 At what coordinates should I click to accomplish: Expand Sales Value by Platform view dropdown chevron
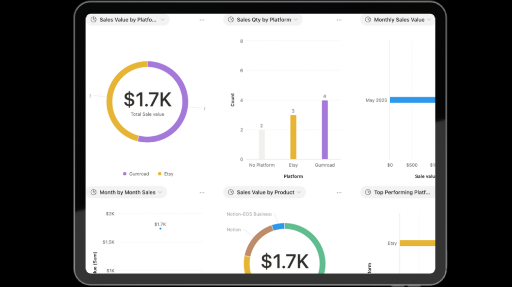pos(163,19)
